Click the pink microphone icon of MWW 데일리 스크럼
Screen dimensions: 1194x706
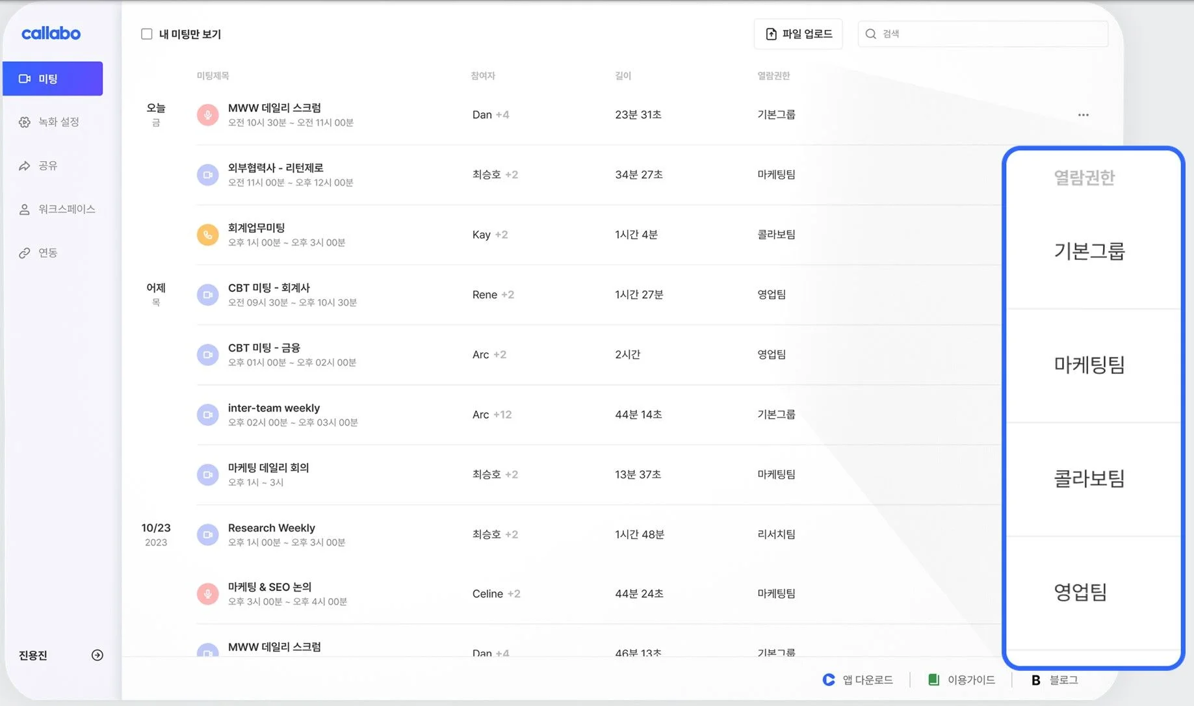(x=207, y=115)
